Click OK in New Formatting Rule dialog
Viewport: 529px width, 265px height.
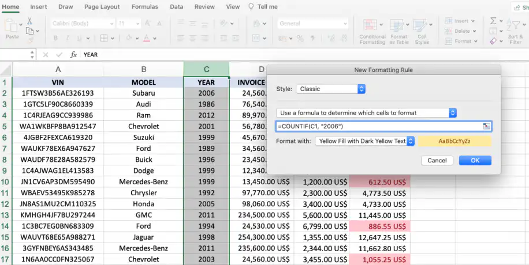click(475, 160)
